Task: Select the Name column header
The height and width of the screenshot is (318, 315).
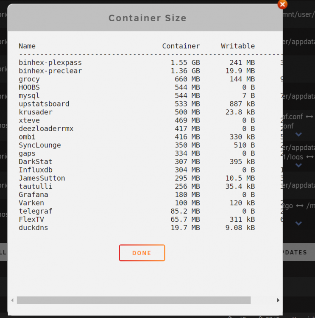Action: [x=27, y=46]
